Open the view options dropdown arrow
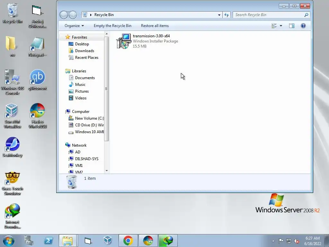The height and width of the screenshot is (247, 329). coord(281,26)
